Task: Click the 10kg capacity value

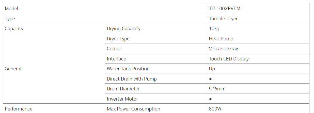Action: [x=214, y=29]
